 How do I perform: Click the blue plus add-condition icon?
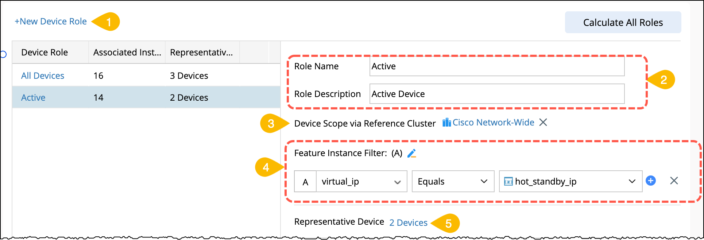click(651, 181)
